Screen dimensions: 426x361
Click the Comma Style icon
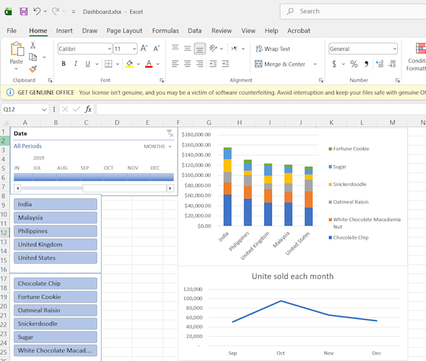click(366, 64)
